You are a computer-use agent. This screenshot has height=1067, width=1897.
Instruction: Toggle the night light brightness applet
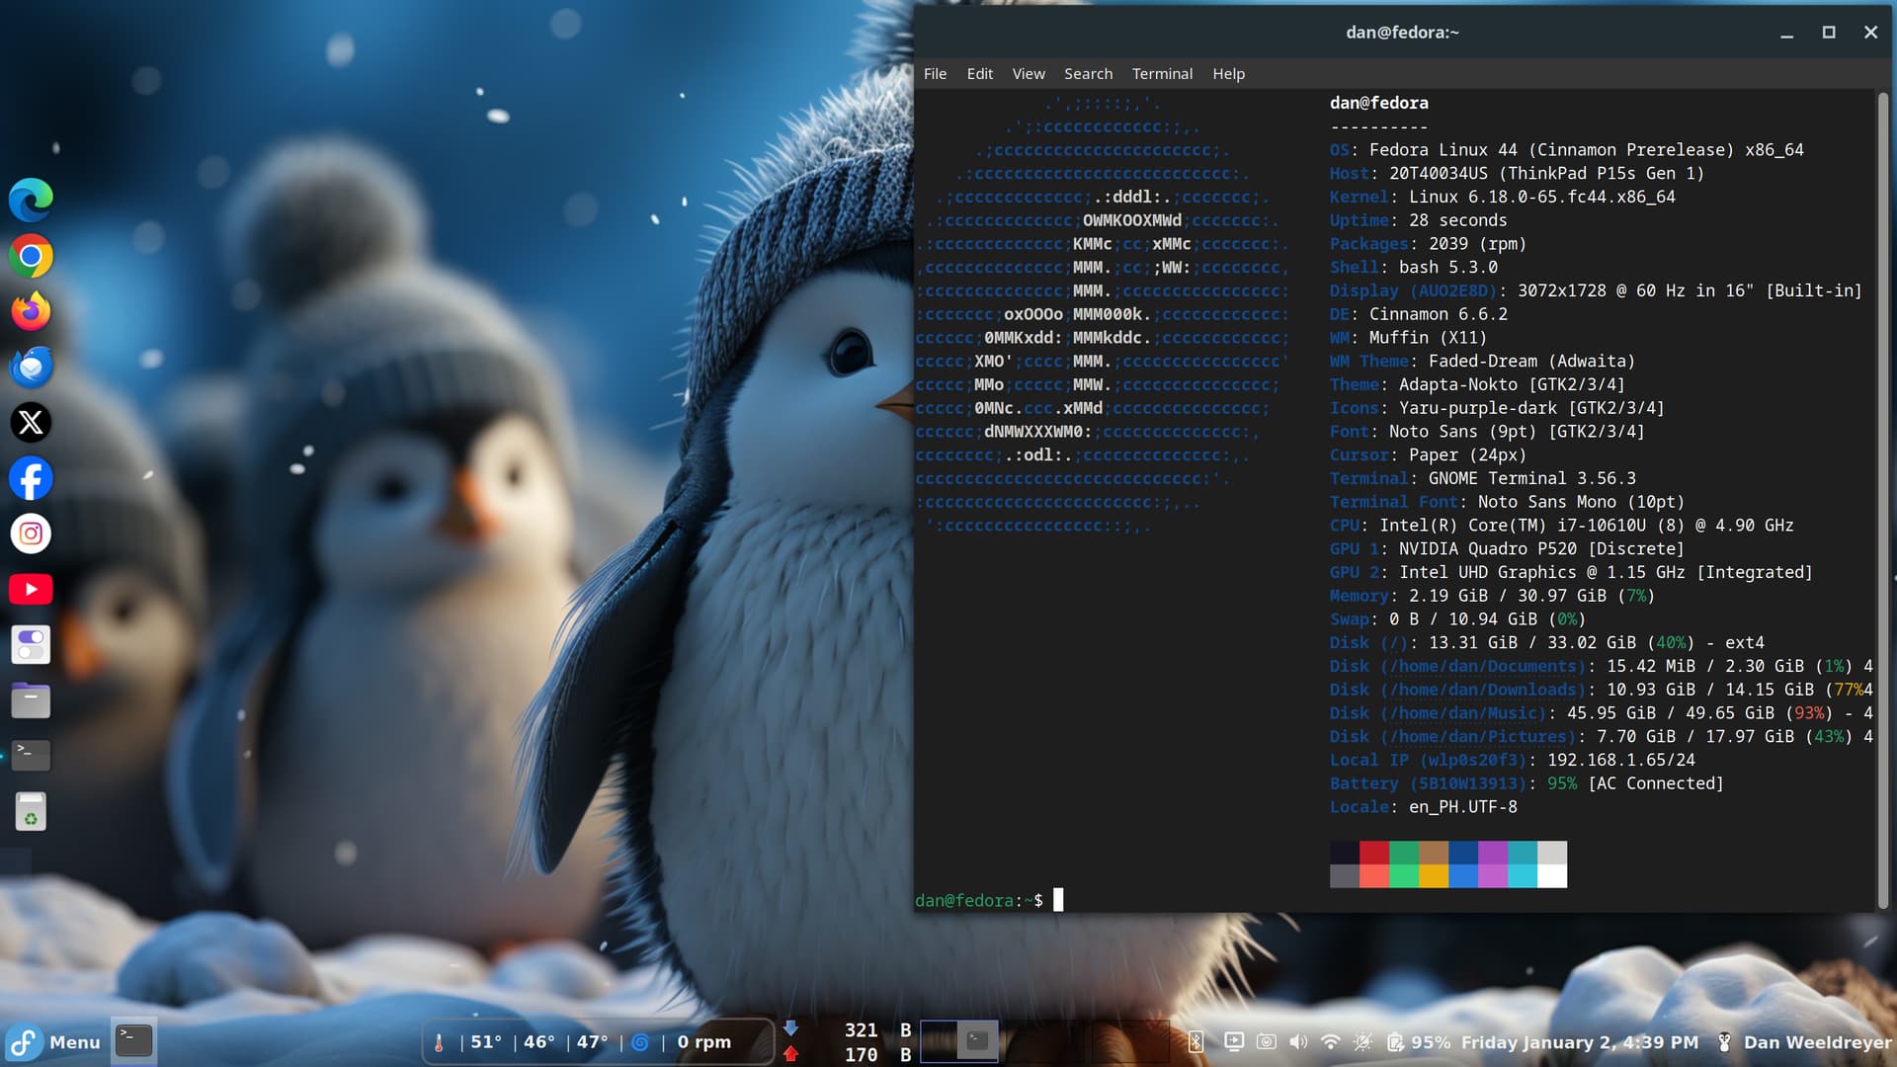(x=1362, y=1042)
